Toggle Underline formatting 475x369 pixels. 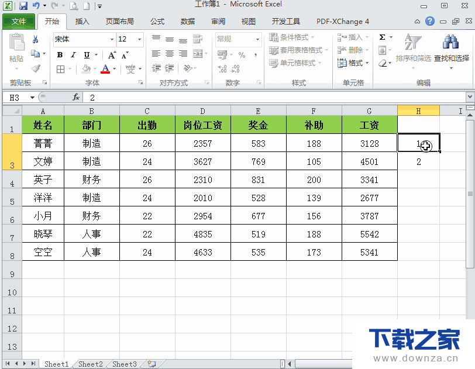(x=87, y=55)
